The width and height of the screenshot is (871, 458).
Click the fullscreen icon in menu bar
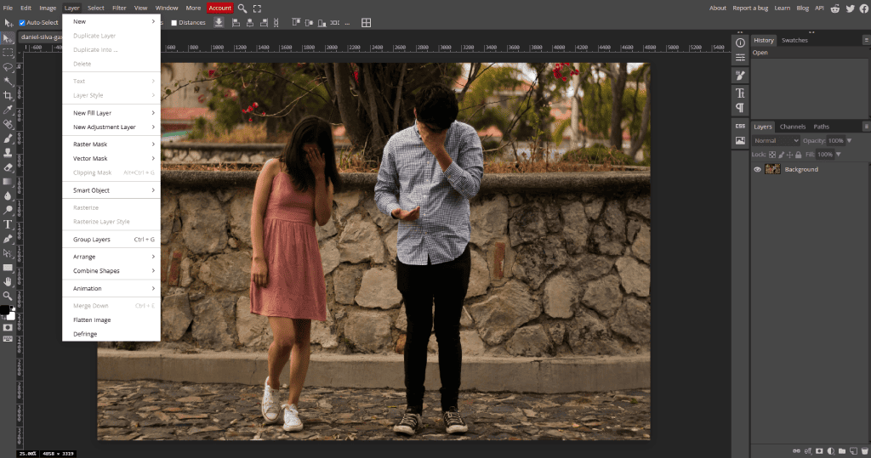tap(257, 8)
